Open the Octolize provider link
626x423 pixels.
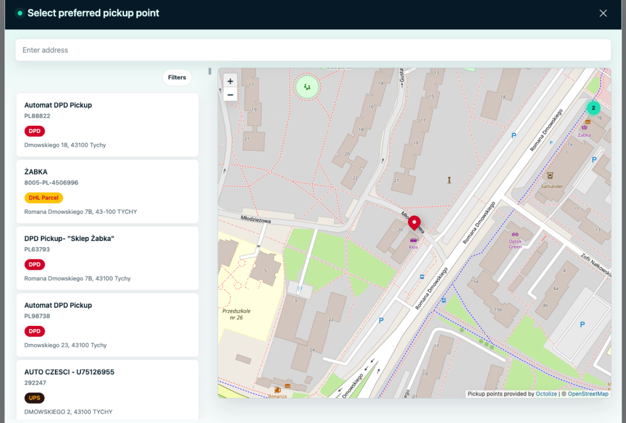(546, 394)
